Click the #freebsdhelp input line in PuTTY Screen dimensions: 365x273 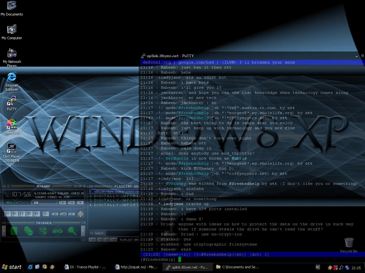[253, 259]
